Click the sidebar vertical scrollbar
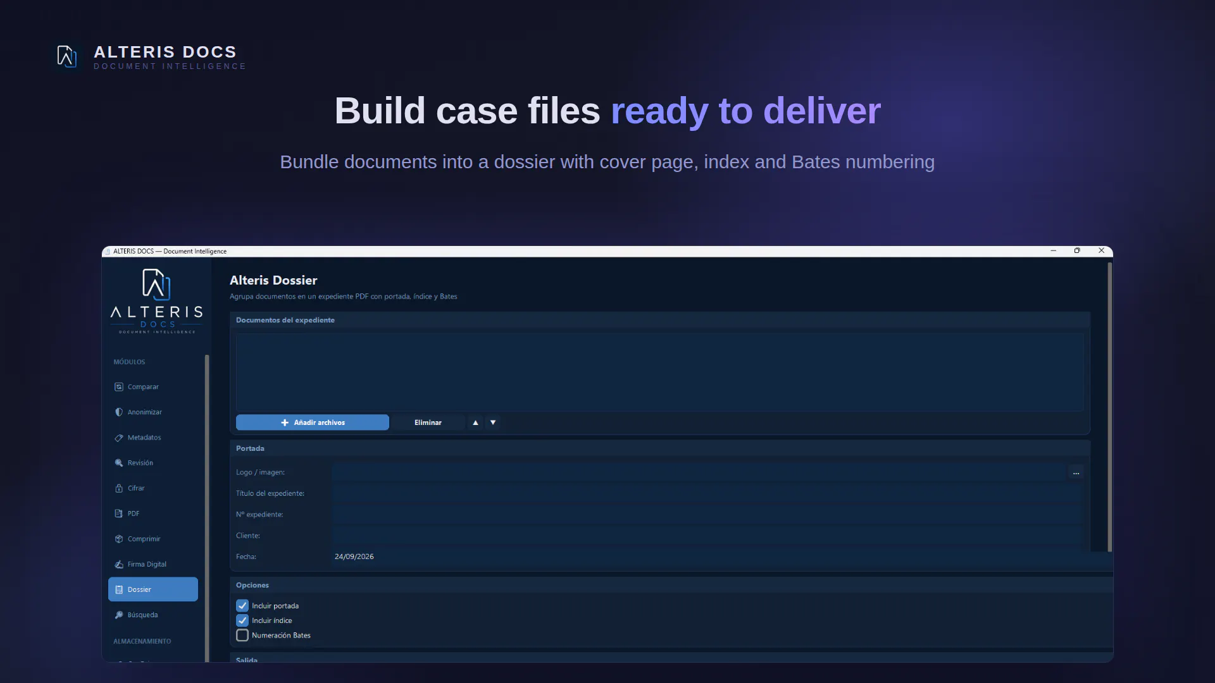 point(207,508)
